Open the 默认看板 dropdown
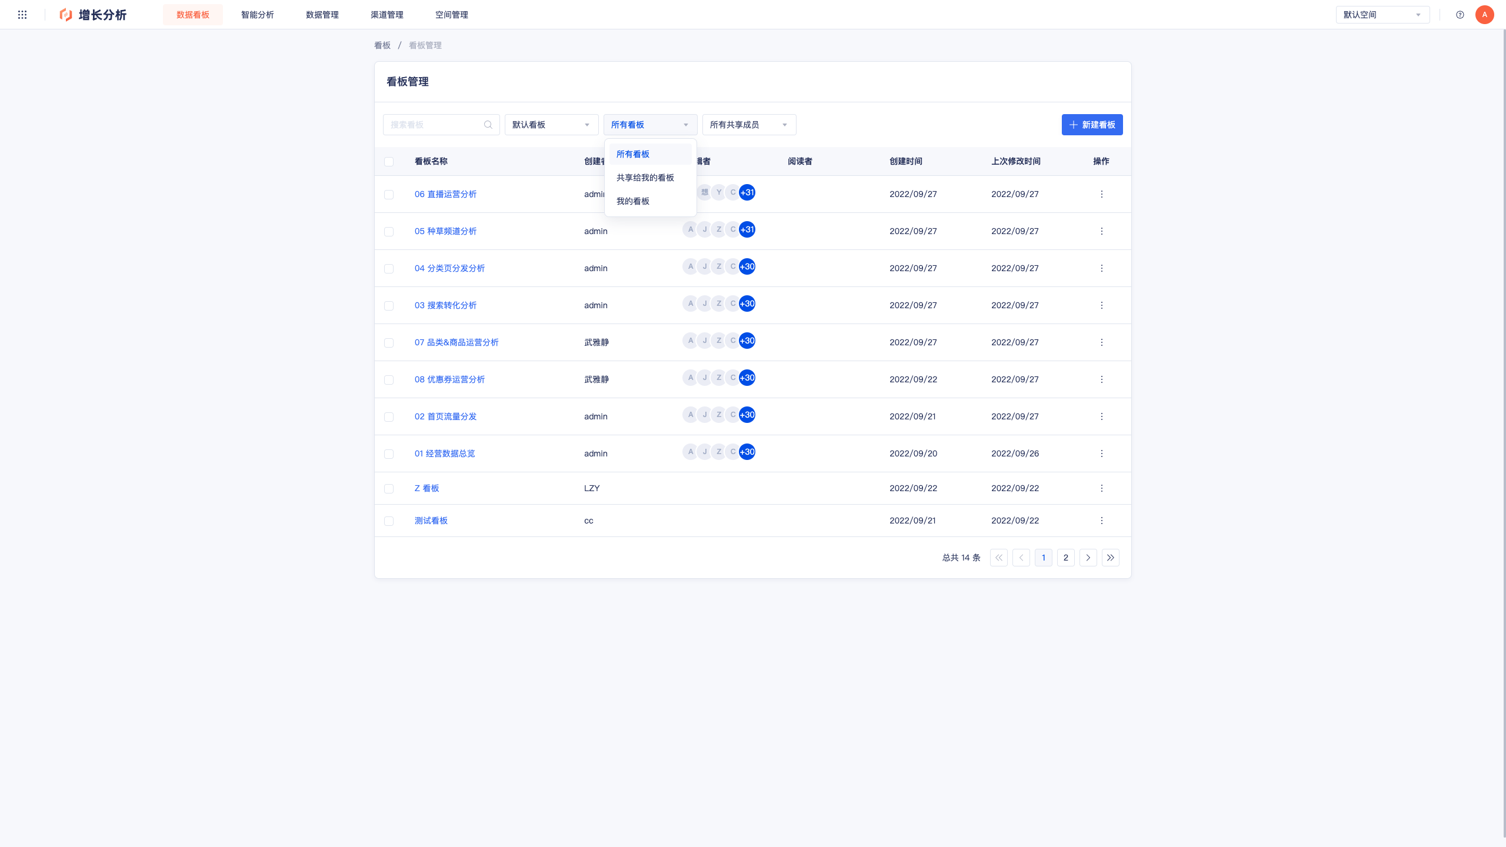This screenshot has width=1506, height=847. (x=552, y=125)
